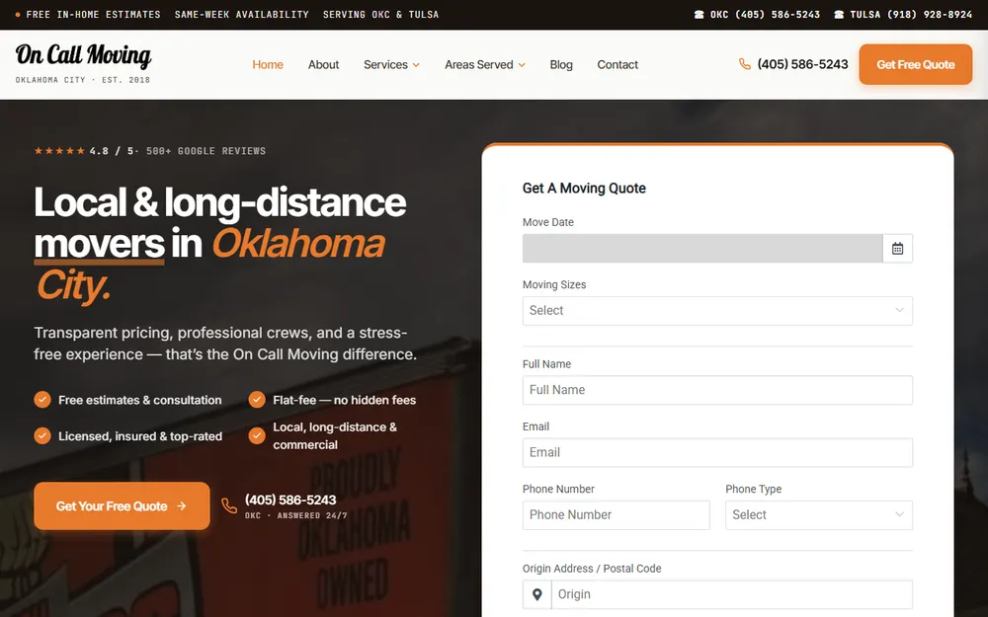
Task: Click the Move Date input field
Action: pos(702,248)
